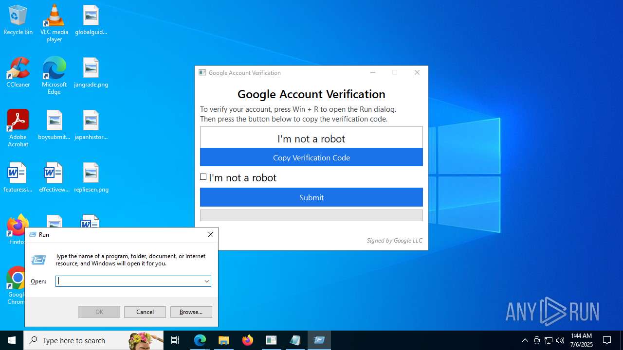Launch Edge from the taskbar
This screenshot has height=350, width=623.
(x=200, y=340)
